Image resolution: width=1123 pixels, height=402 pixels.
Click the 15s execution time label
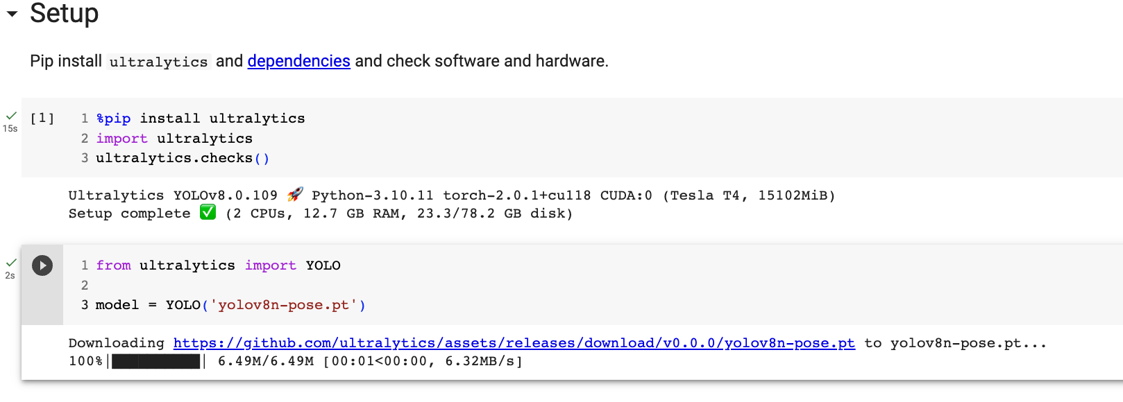click(10, 127)
